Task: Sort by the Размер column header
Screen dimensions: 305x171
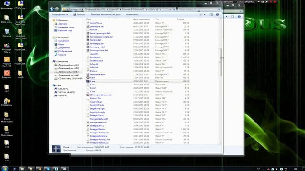Action: point(181,19)
